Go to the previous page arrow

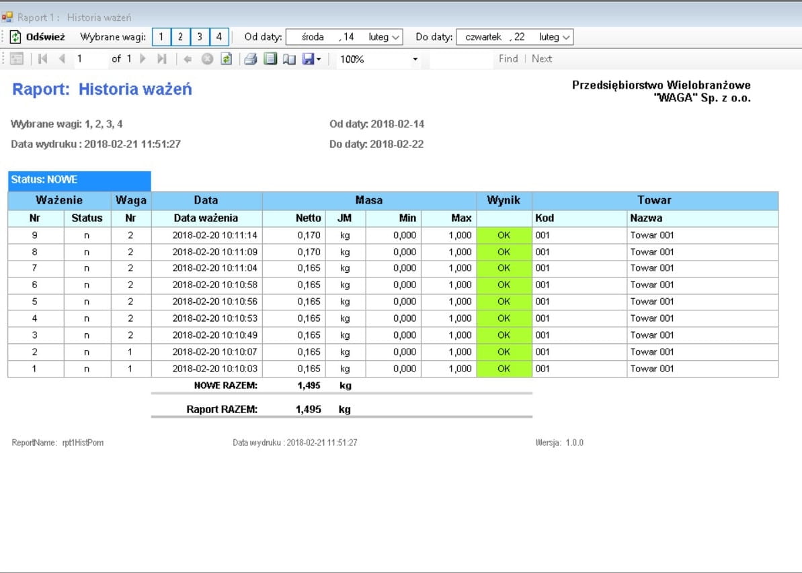[62, 59]
